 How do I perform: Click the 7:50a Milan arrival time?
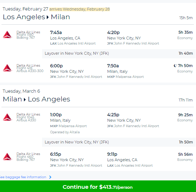click(x=113, y=66)
